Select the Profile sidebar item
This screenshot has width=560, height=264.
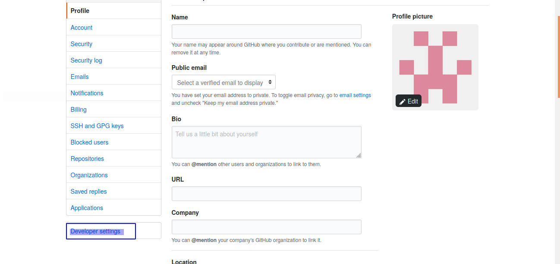(x=80, y=11)
